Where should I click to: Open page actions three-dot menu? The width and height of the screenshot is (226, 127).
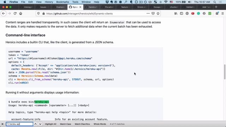(x=148, y=13)
